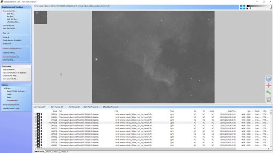Click Open picture files link
The height and width of the screenshot is (153, 273).
[x=10, y=11]
